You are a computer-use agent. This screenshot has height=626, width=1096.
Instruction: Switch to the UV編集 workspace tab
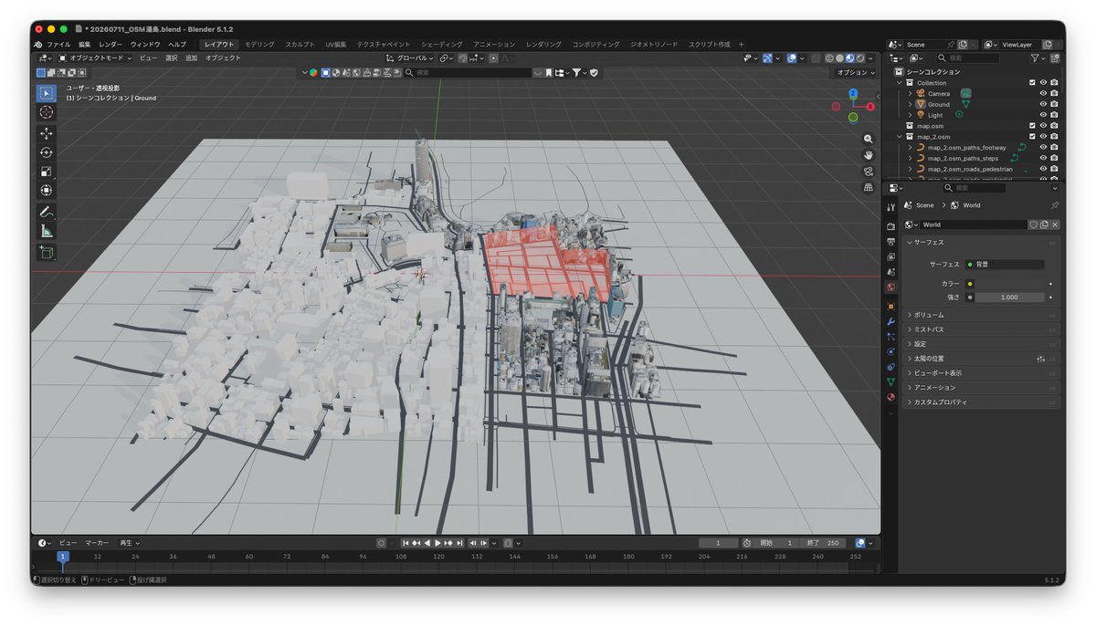point(336,44)
